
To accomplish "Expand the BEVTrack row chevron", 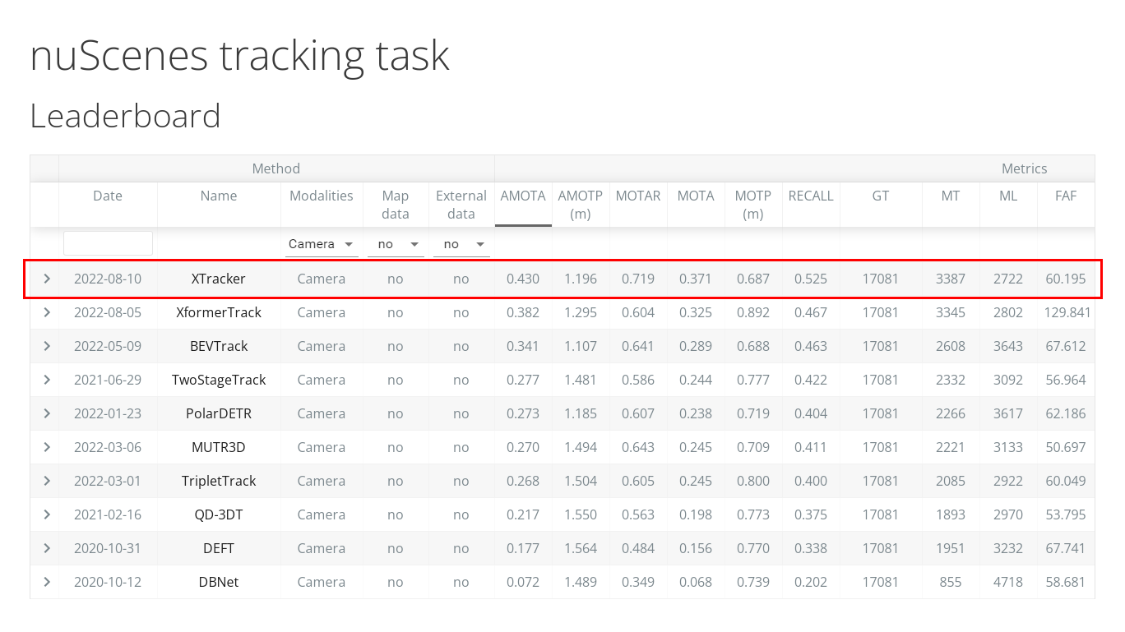I will pos(47,346).
